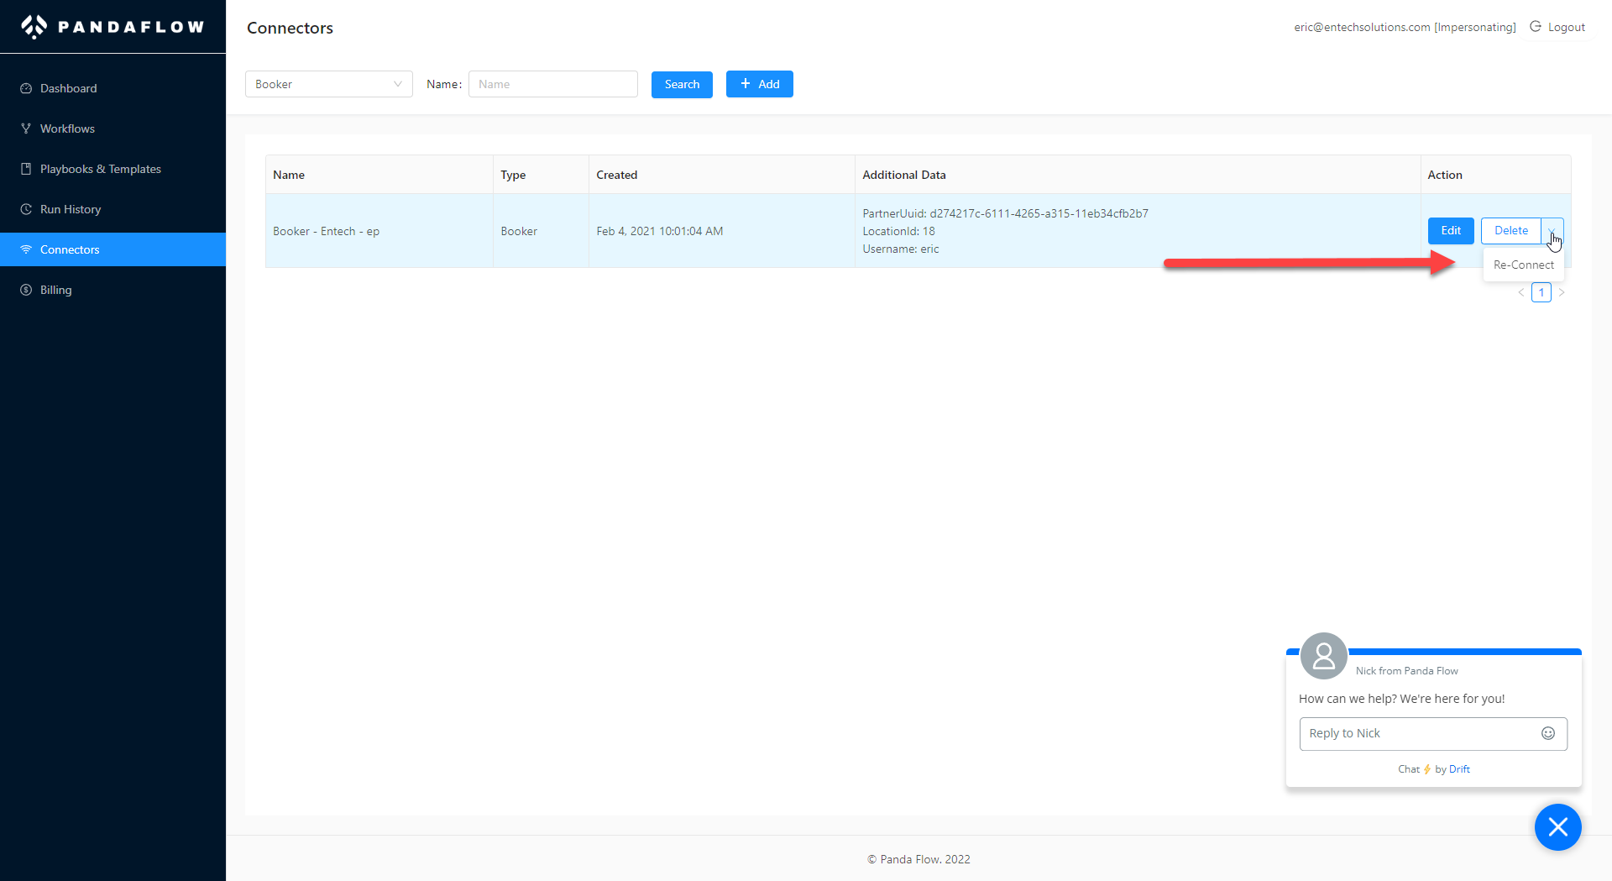Click the Dashboard gauge icon
Image resolution: width=1612 pixels, height=881 pixels.
point(26,88)
